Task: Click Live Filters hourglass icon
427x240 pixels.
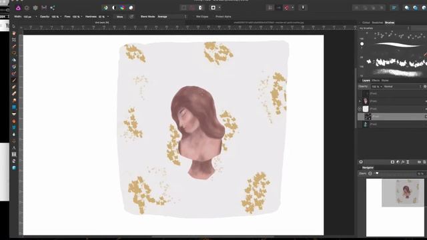Action: [408, 162]
